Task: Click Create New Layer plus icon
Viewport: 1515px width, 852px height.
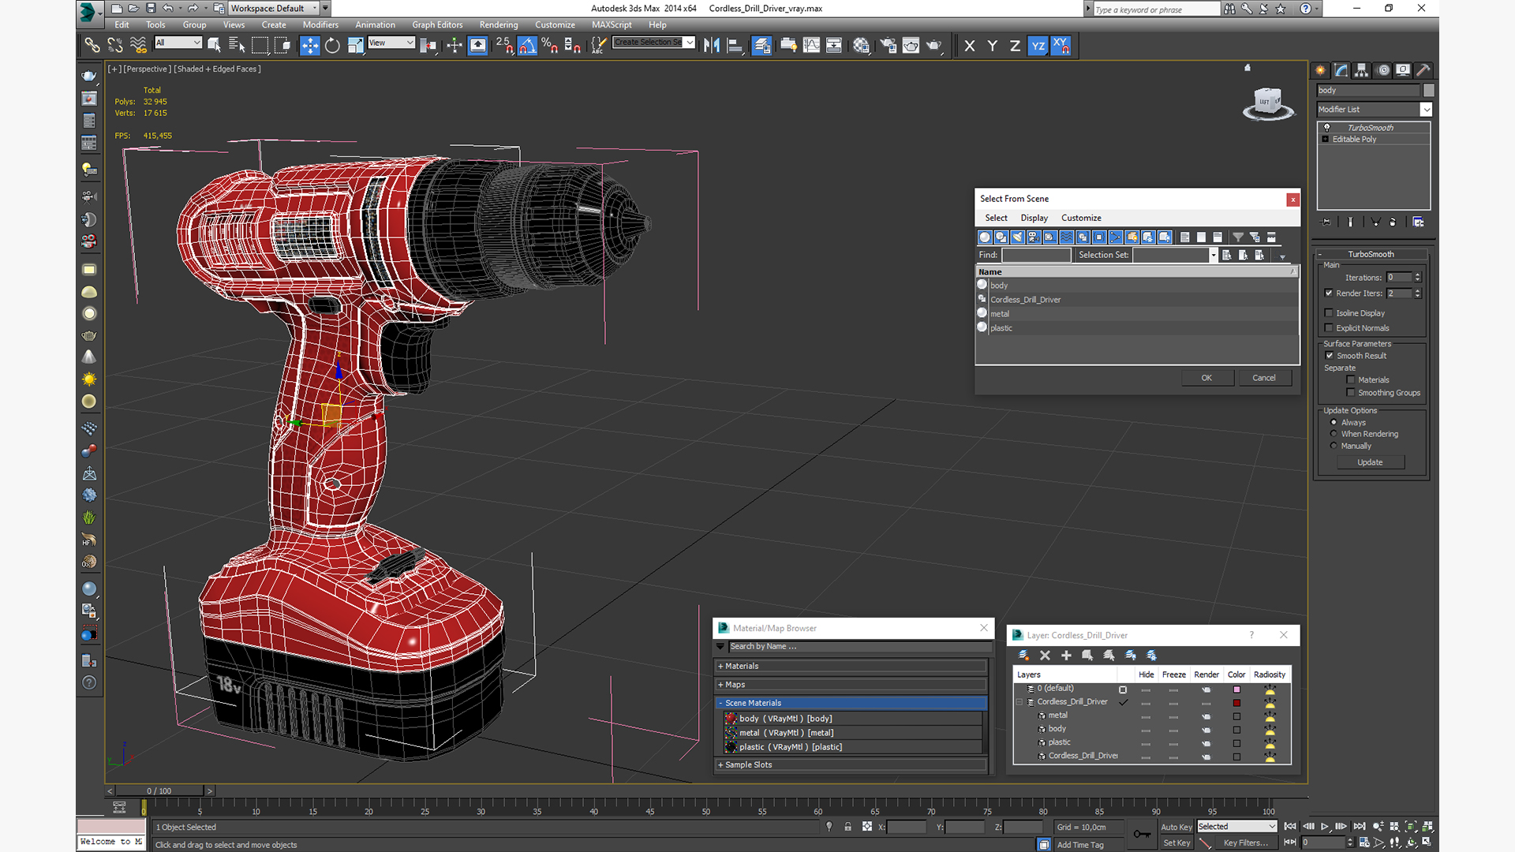Action: click(1066, 656)
